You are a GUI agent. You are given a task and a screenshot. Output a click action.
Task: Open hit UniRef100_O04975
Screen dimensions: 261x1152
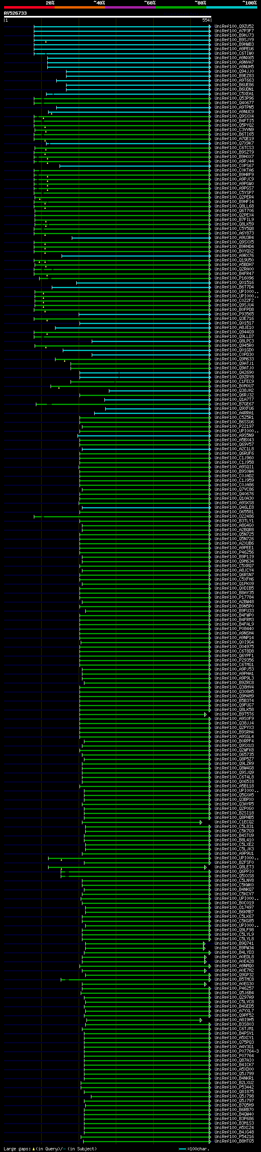click(234, 646)
